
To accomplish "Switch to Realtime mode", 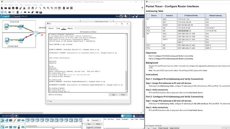I will click(x=126, y=116).
